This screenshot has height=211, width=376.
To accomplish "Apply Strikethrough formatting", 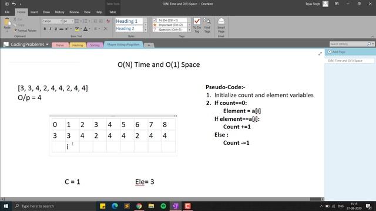I will tap(61, 29).
